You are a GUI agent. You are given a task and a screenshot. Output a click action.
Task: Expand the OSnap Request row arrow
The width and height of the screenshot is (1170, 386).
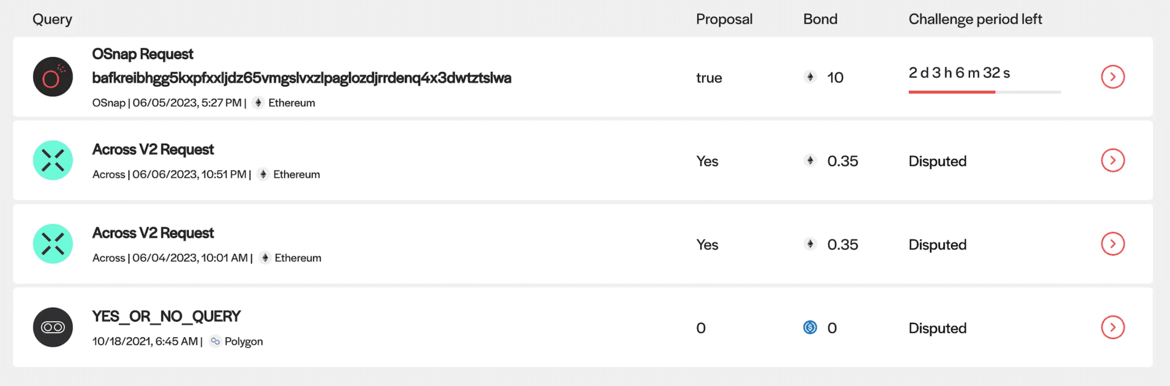[x=1112, y=77]
